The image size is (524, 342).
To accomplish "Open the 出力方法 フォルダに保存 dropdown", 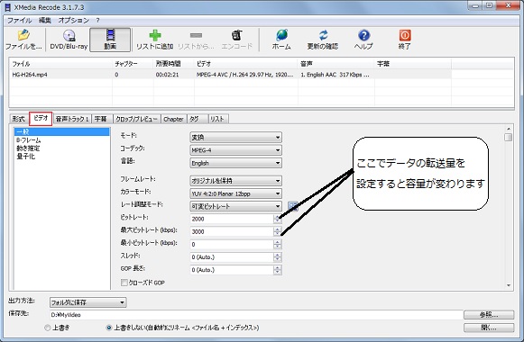I will [x=87, y=302].
